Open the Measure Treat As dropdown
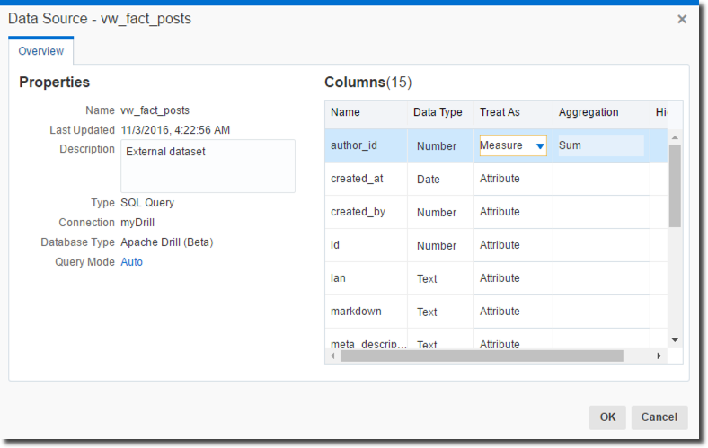Image resolution: width=708 pixels, height=448 pixels. (540, 145)
